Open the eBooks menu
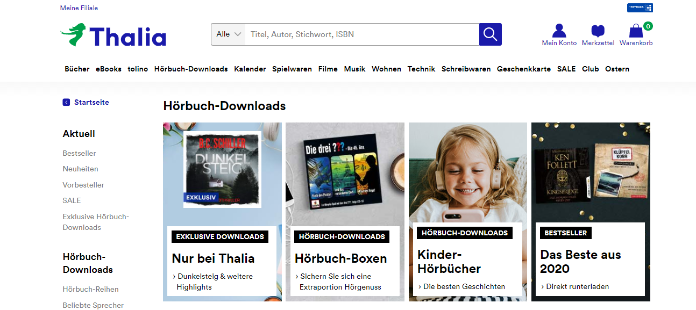This screenshot has height=310, width=696. click(109, 69)
